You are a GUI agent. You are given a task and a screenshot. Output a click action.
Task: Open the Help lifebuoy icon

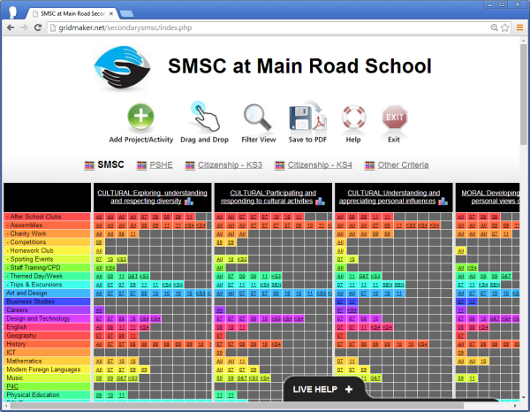[x=353, y=117]
